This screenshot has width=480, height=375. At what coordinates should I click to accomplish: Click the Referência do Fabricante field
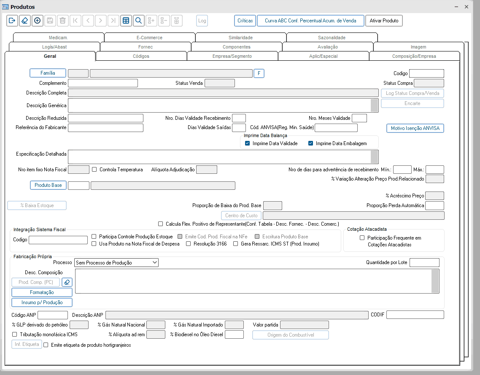click(x=105, y=128)
